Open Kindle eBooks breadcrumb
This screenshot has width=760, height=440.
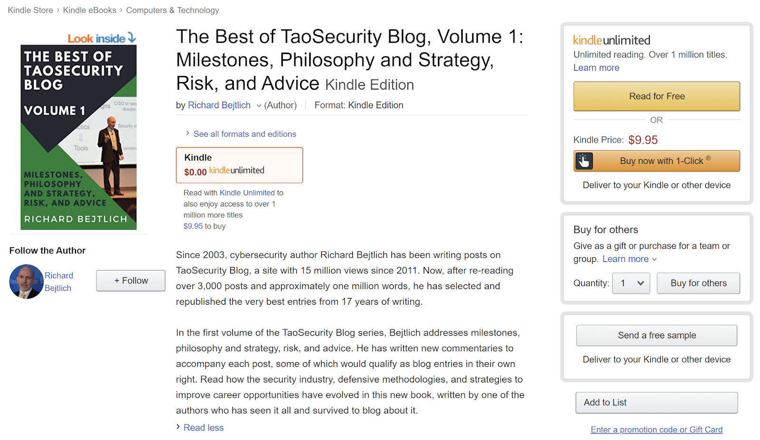coord(89,10)
